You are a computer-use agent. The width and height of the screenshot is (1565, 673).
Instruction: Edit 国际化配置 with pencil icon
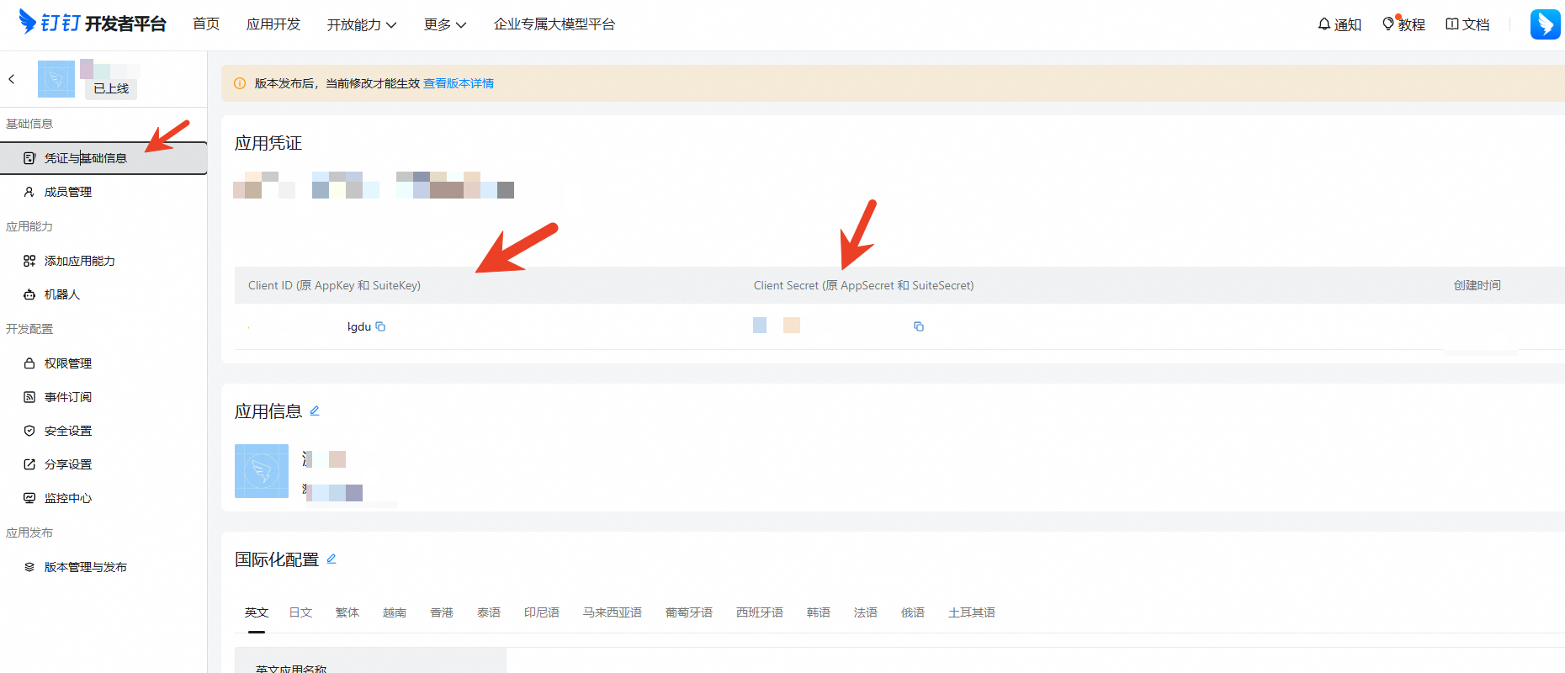[x=332, y=559]
